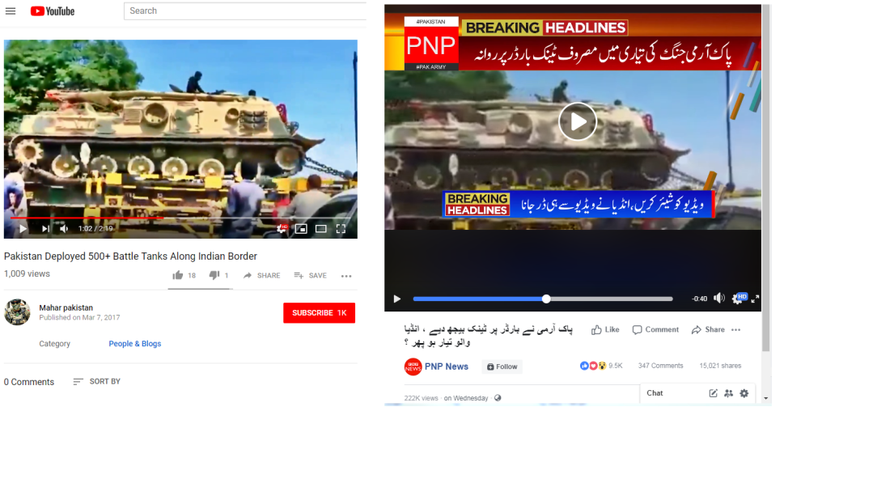Open the Facebook post options ellipsis
Screen dimensions: 890x479
click(736, 330)
